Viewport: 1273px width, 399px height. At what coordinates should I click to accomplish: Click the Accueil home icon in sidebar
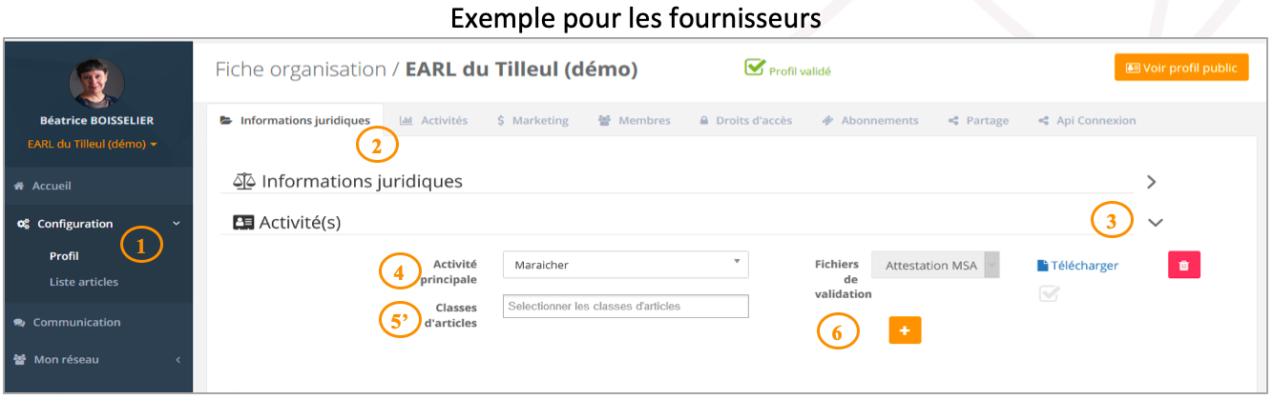click(19, 187)
